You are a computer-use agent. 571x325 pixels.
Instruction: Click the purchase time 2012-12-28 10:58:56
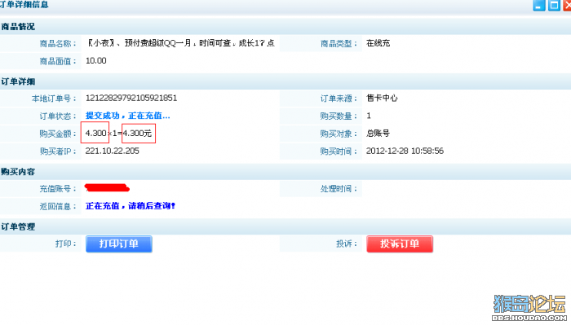[405, 151]
